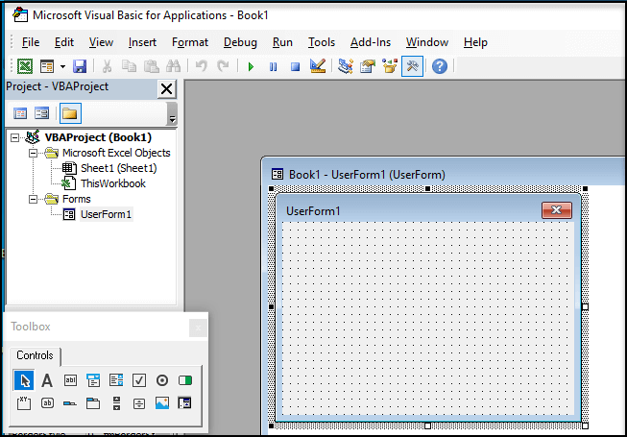
Task: Click the Undo arrow icon
Action: (x=202, y=66)
